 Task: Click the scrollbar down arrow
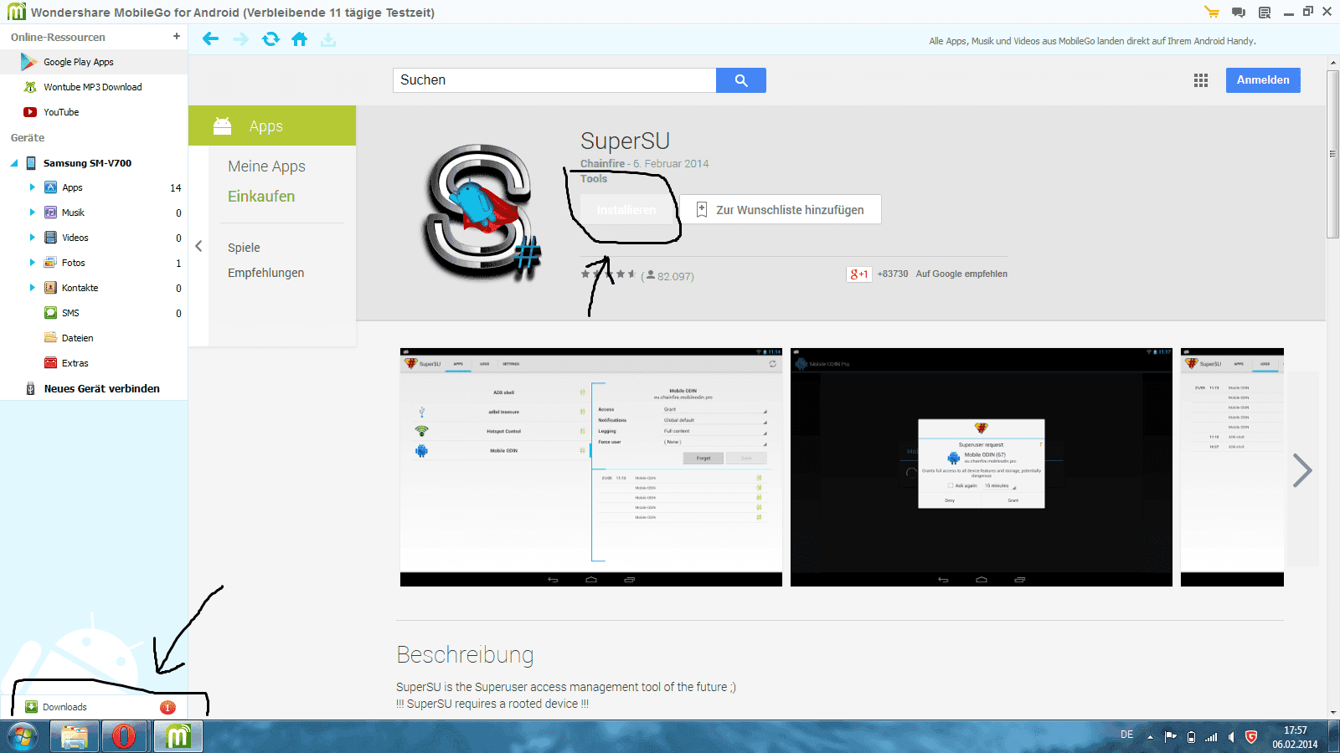(1332, 713)
